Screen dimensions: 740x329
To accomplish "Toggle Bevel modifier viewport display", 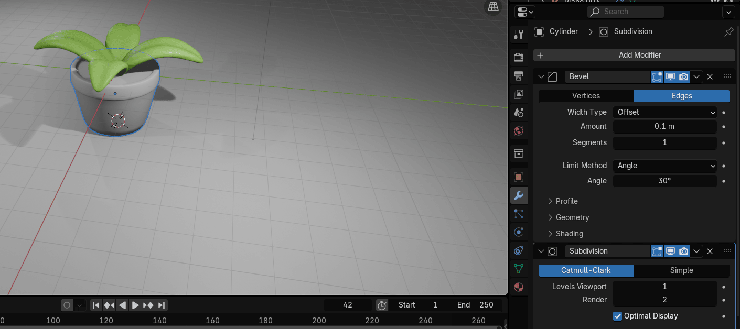I will (x=670, y=77).
